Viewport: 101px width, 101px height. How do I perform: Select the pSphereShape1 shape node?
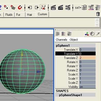click(x=70, y=95)
